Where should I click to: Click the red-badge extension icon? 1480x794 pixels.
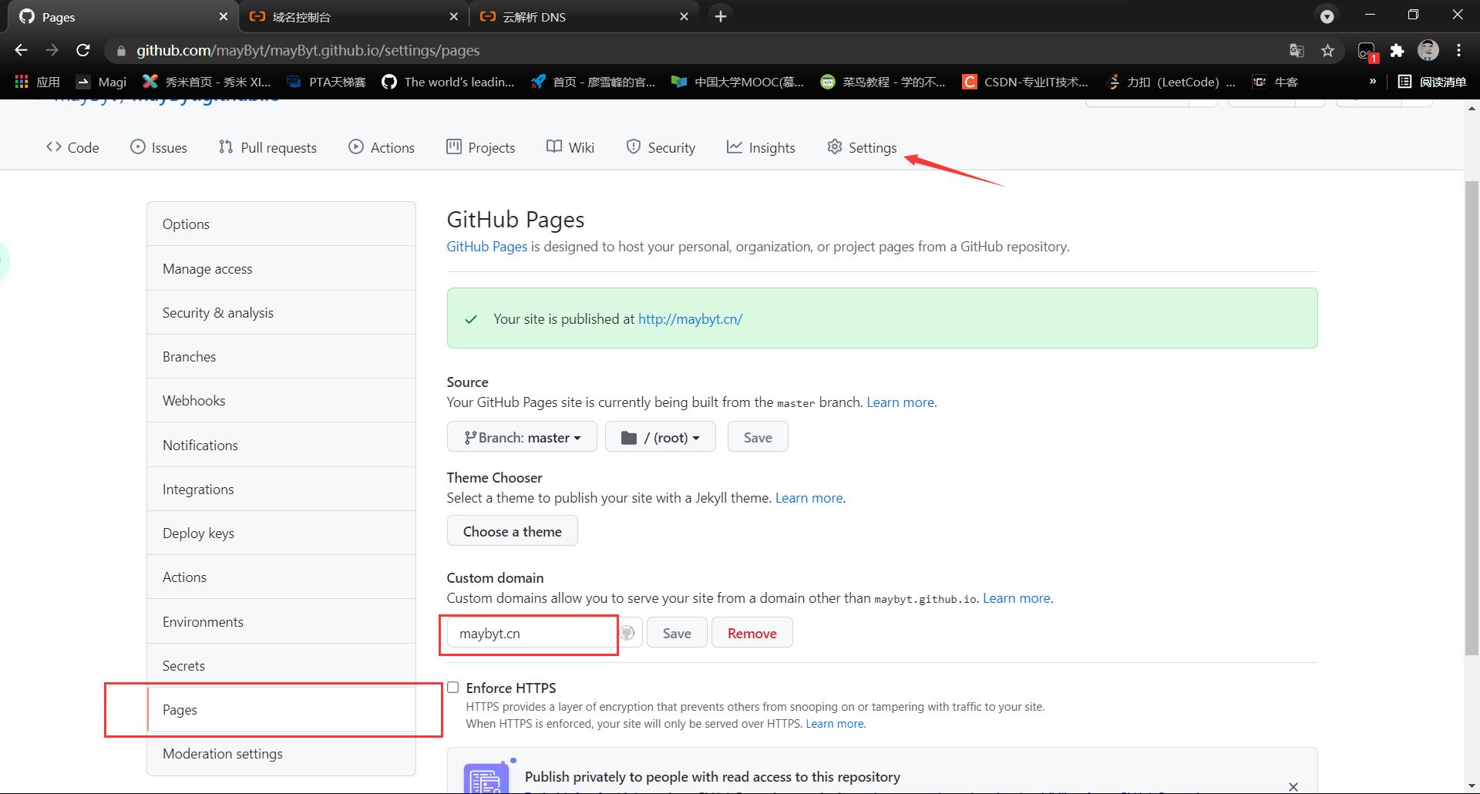(x=1367, y=52)
